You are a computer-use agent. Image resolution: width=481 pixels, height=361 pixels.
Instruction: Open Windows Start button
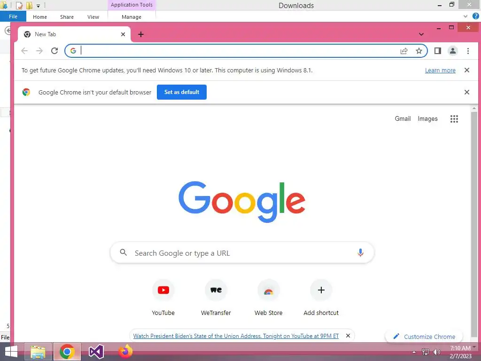tap(11, 352)
